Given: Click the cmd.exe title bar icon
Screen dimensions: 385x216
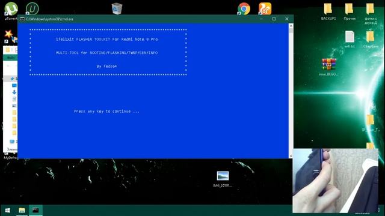Looking at the screenshot, I should [x=22, y=19].
